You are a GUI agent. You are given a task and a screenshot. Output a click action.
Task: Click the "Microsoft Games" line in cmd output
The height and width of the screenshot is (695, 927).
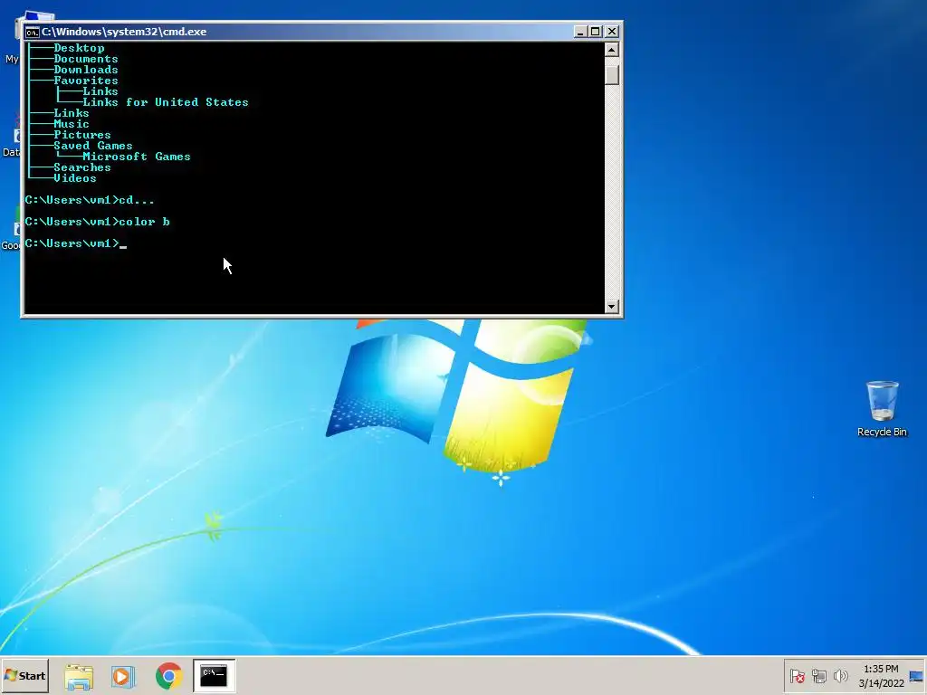tap(137, 157)
